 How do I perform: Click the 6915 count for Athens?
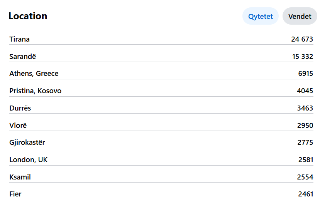click(306, 74)
